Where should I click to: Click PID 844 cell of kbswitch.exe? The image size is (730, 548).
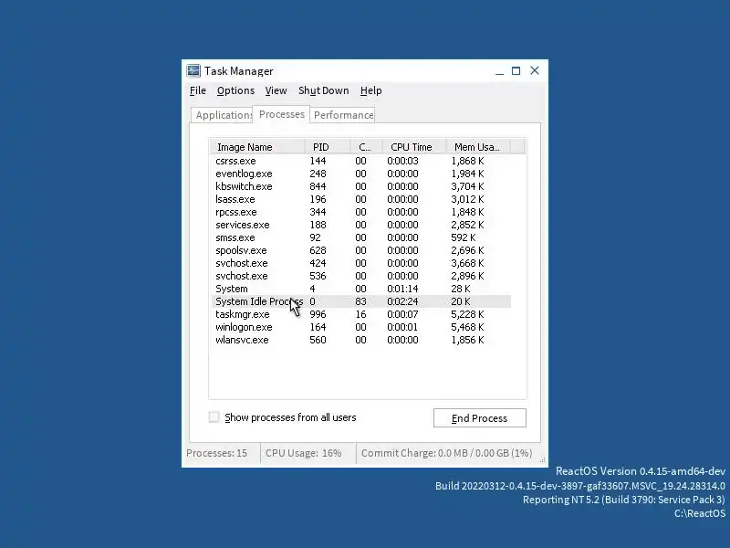point(318,186)
